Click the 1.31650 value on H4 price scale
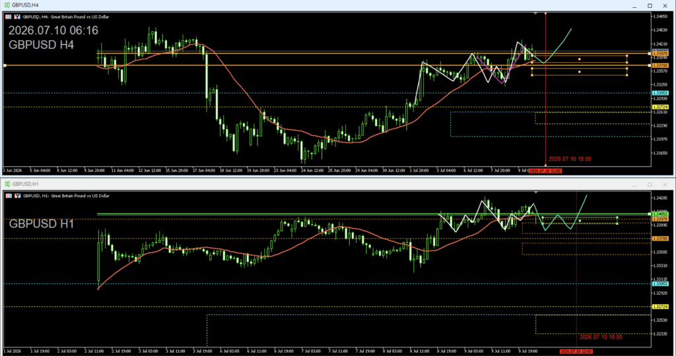This screenshot has width=676, height=356. click(660, 153)
